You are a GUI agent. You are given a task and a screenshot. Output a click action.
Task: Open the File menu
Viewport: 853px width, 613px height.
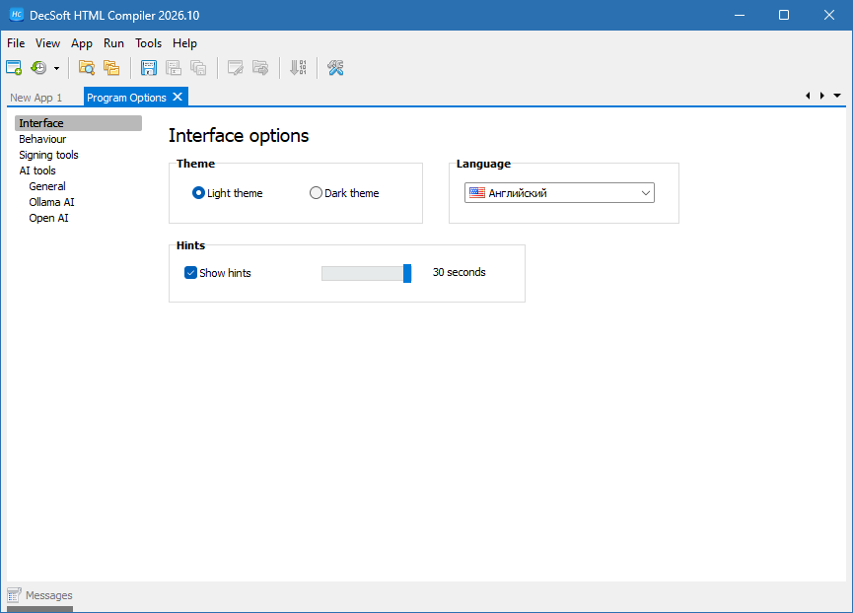click(x=16, y=43)
